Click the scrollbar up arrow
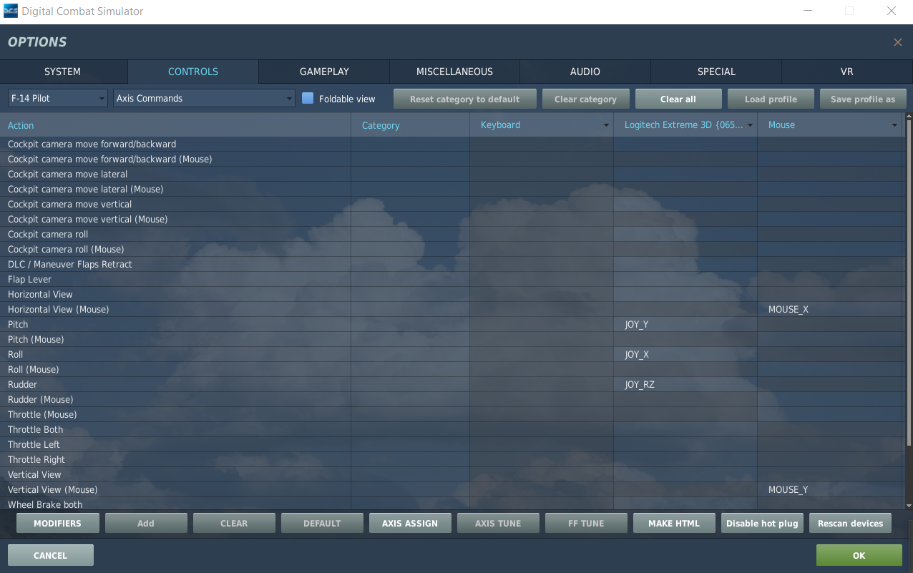 tap(909, 115)
